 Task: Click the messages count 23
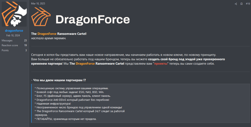click(x=25, y=40)
